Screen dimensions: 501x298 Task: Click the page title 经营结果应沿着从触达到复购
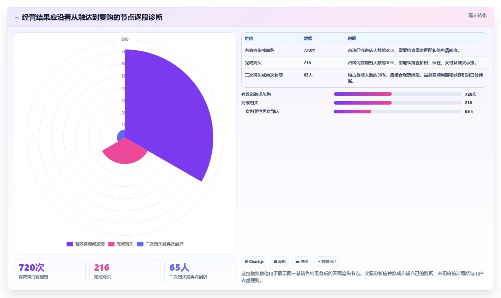(x=92, y=17)
